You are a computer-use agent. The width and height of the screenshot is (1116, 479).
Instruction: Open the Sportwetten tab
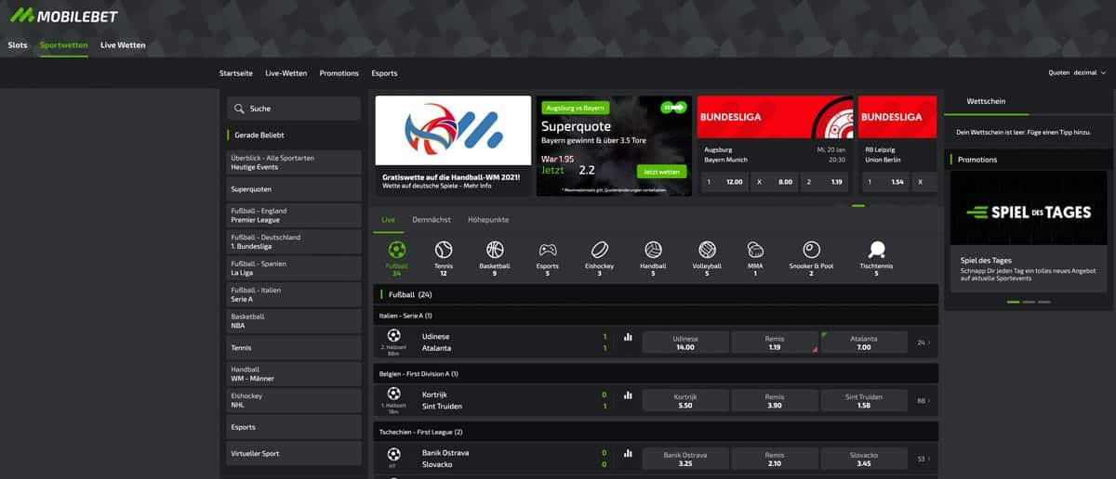click(x=64, y=45)
